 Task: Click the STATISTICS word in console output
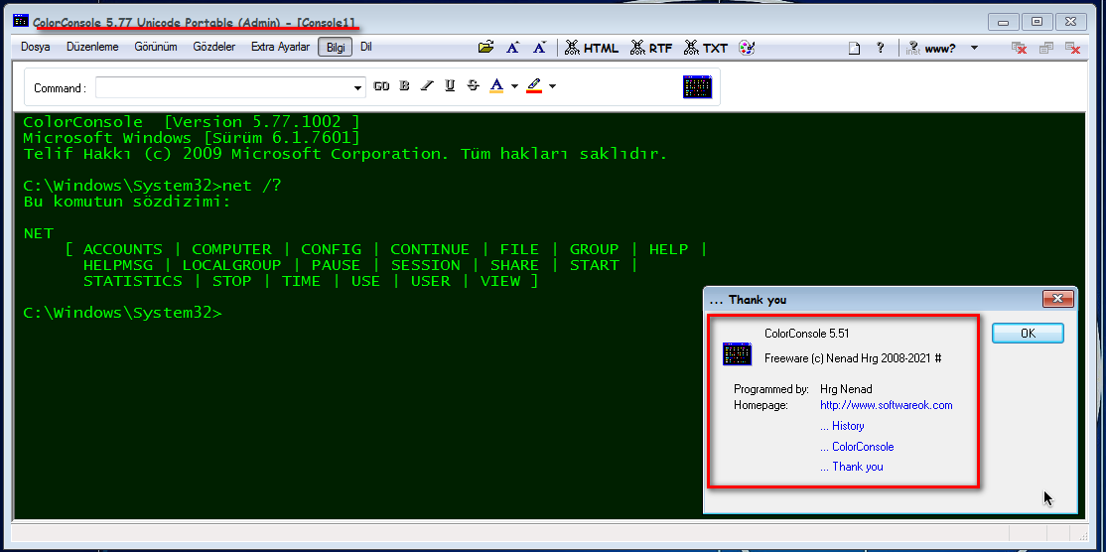point(133,281)
